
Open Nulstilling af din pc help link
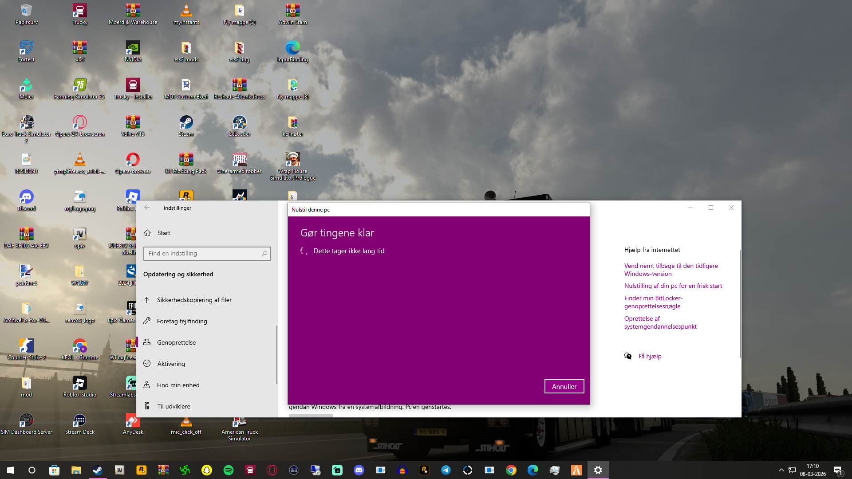(673, 286)
